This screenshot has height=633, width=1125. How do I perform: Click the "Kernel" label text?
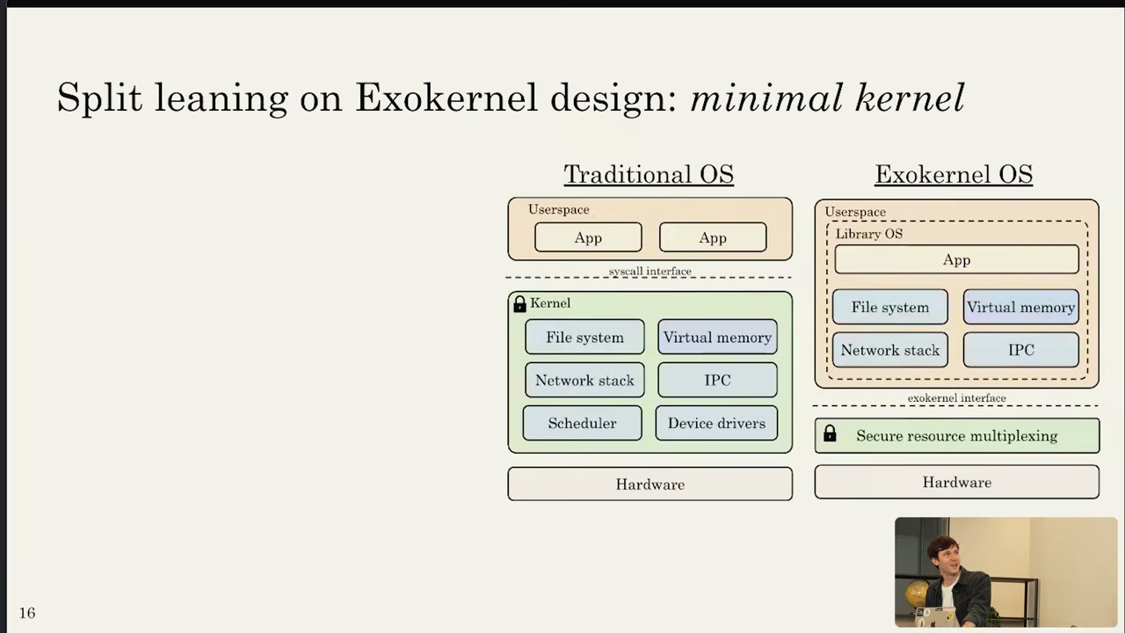click(x=550, y=302)
